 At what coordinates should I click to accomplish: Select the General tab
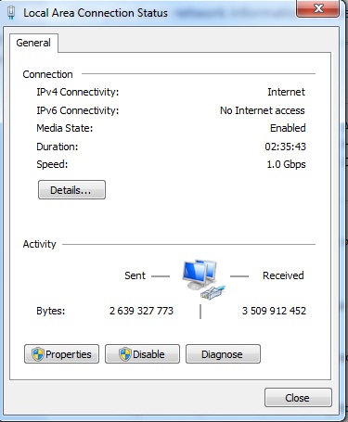pos(33,43)
